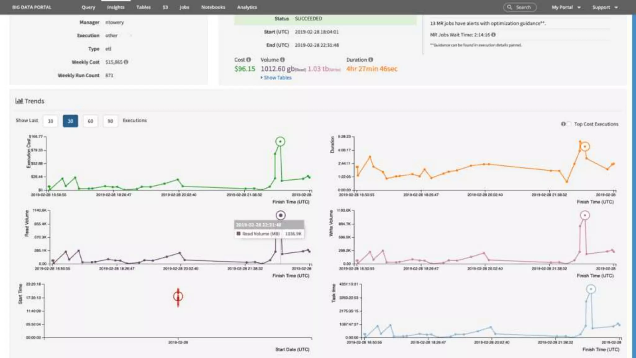The height and width of the screenshot is (358, 636).
Task: Click the info icon beside Cost
Action: point(248,60)
